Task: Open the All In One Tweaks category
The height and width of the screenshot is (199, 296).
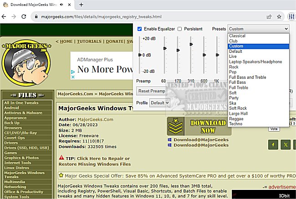Action: click(x=21, y=103)
